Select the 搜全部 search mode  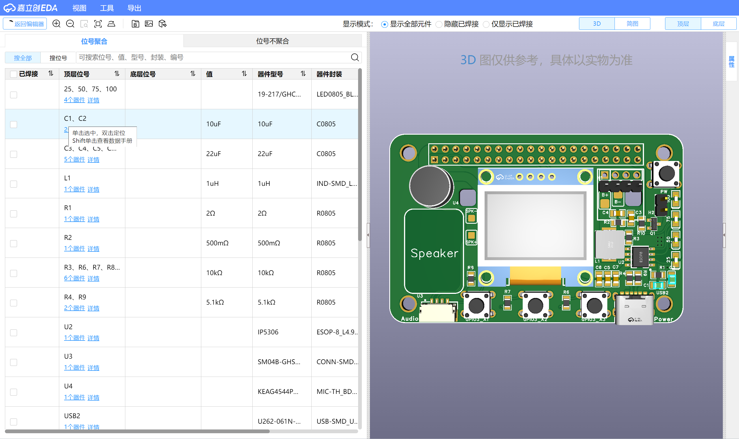[x=23, y=58]
